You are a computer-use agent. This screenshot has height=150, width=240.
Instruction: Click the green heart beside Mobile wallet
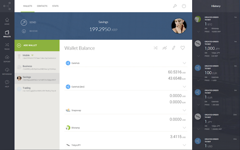pyautogui.click(x=32, y=55)
